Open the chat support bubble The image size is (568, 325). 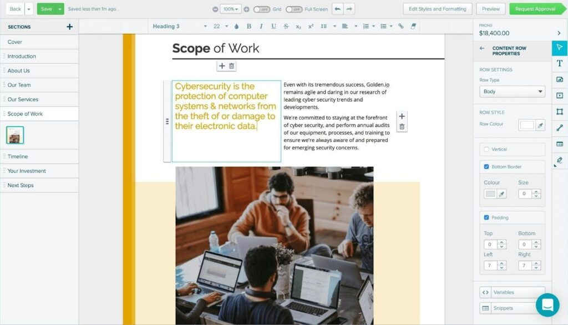tap(547, 305)
